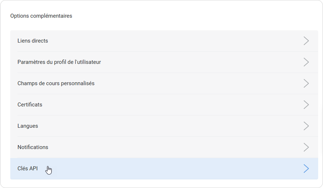Open the Notifications settings entry
The image size is (323, 188).
pyautogui.click(x=33, y=147)
